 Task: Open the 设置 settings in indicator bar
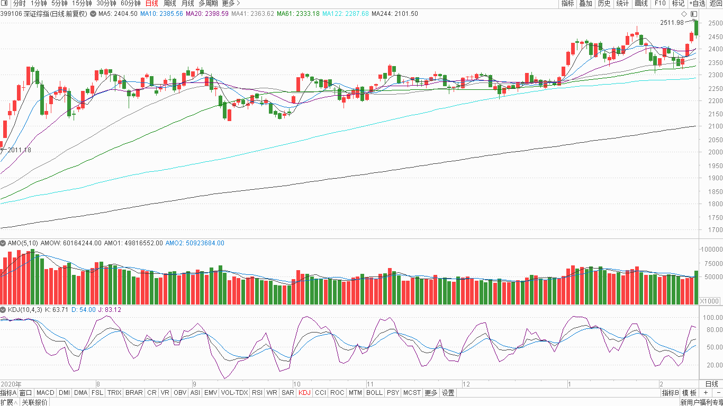[448, 393]
